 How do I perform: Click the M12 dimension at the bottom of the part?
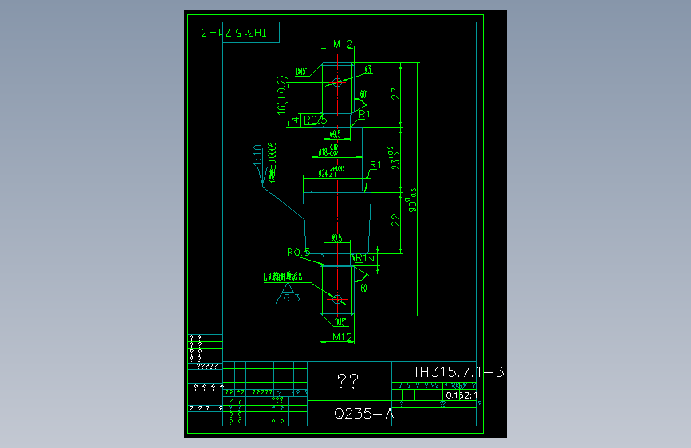tap(343, 337)
